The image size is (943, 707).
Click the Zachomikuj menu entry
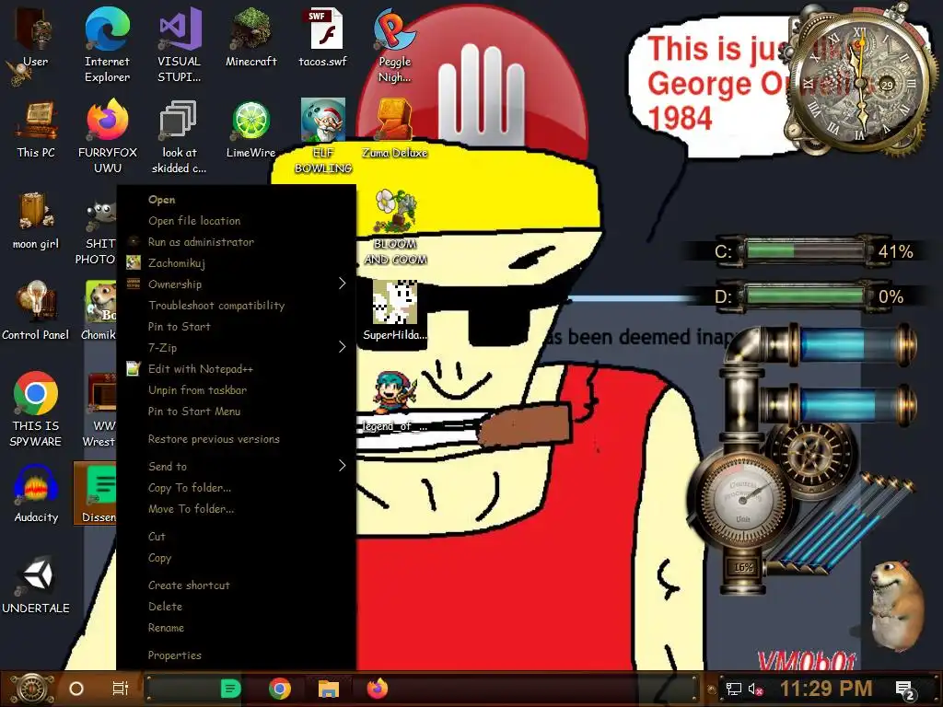237,262
